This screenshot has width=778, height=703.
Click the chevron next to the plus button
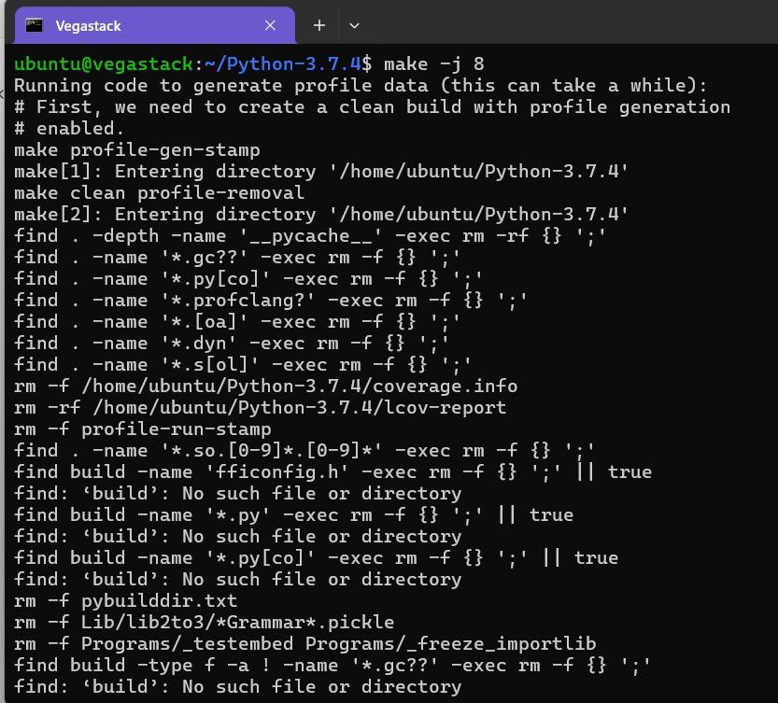point(354,26)
